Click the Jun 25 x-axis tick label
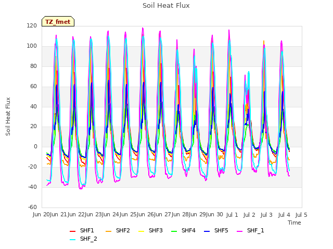 [x=129, y=215]
